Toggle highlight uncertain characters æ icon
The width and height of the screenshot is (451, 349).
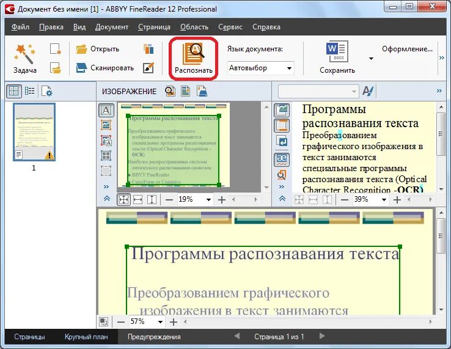pos(282,160)
